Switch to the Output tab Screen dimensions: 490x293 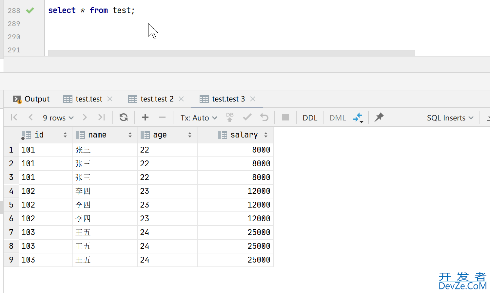pyautogui.click(x=31, y=99)
